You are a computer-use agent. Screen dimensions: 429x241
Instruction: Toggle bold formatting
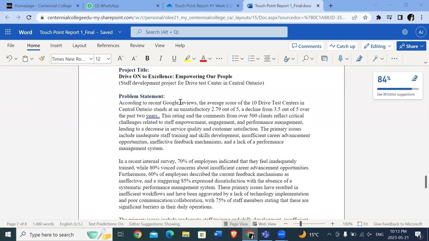[x=147, y=59]
